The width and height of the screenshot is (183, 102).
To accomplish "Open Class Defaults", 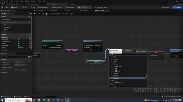I will pyautogui.click(x=69, y=7).
